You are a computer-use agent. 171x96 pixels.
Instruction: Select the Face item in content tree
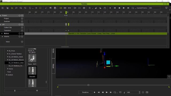9,72
